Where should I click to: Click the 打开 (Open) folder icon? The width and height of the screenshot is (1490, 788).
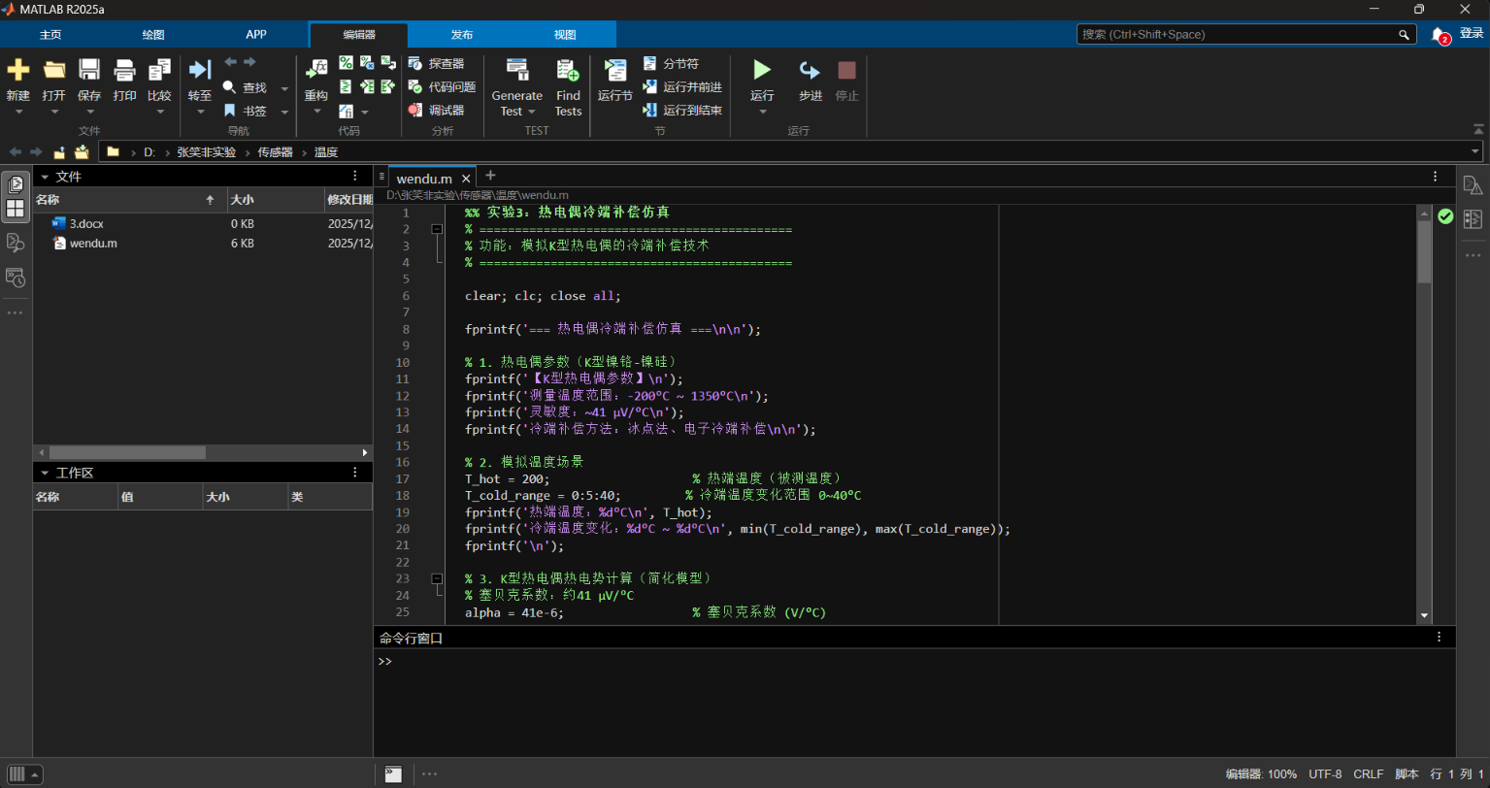[54, 70]
